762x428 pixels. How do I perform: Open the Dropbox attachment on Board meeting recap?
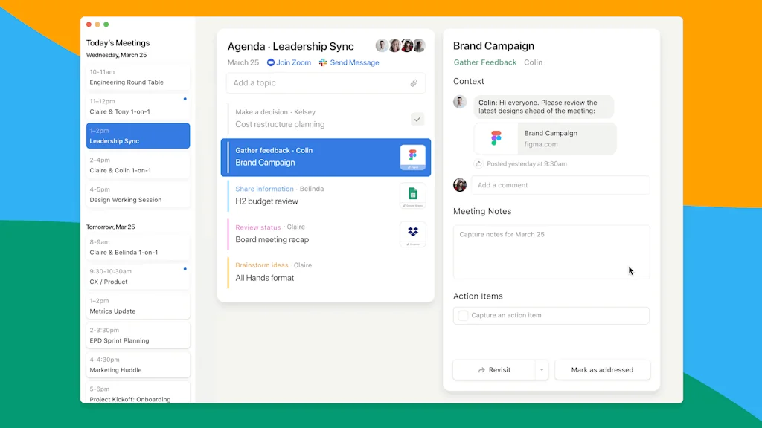[412, 234]
